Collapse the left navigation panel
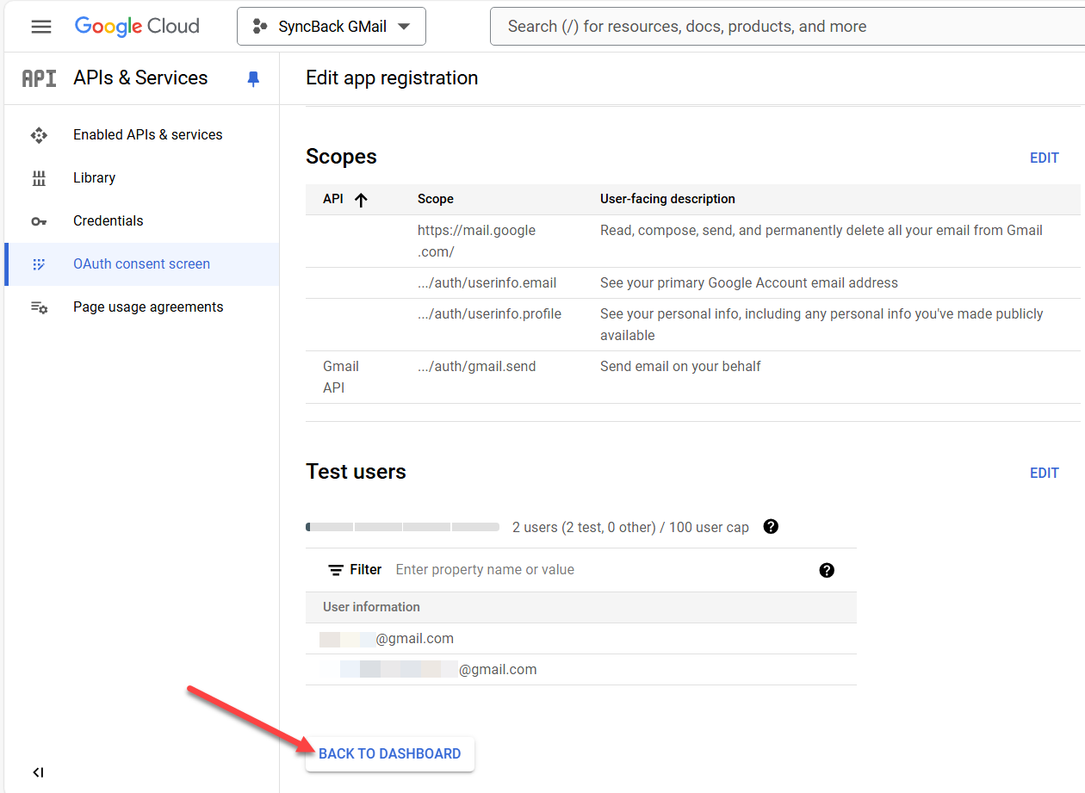The height and width of the screenshot is (793, 1085). click(38, 772)
